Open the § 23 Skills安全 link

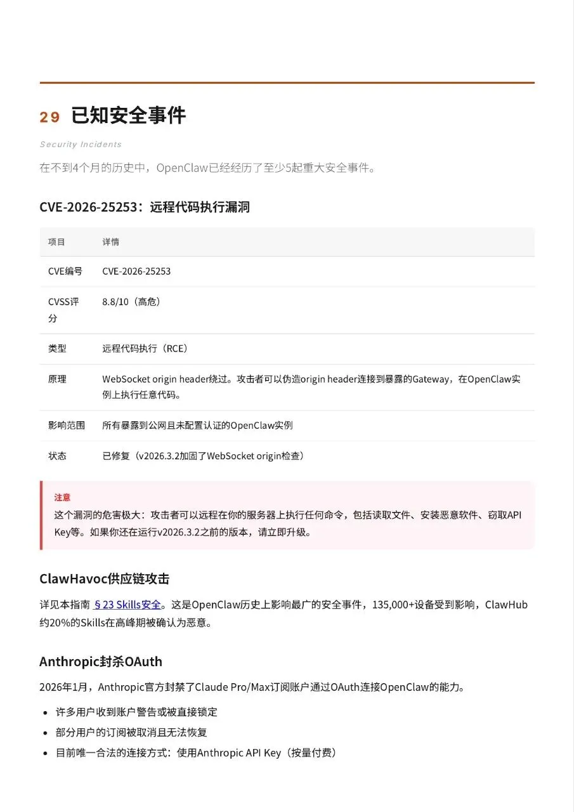127,605
